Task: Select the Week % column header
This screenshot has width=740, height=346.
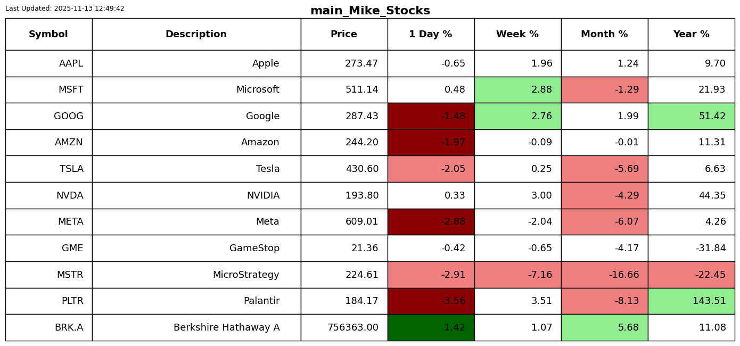Action: click(517, 35)
